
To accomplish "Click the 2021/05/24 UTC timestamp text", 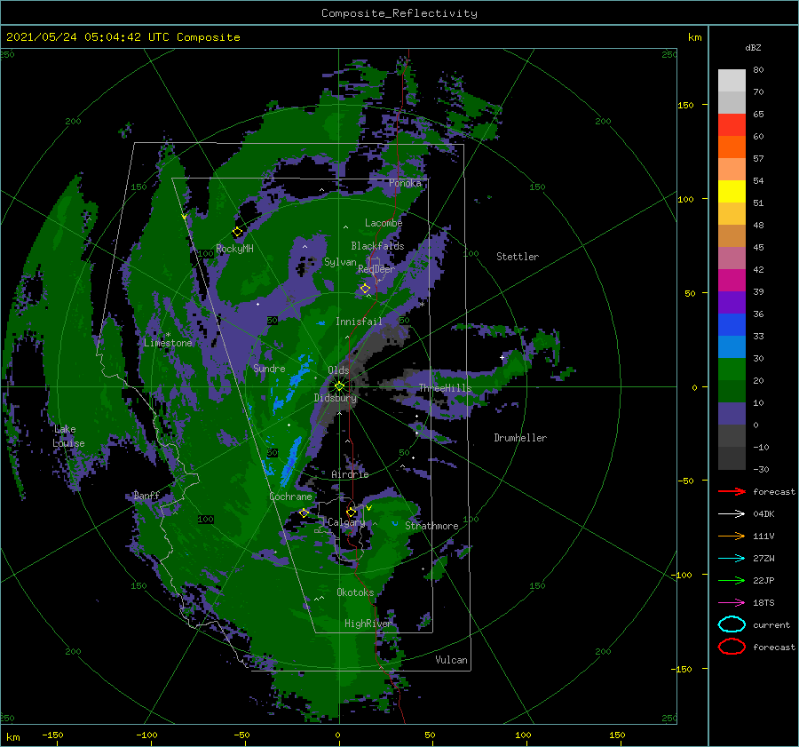I will (x=123, y=37).
